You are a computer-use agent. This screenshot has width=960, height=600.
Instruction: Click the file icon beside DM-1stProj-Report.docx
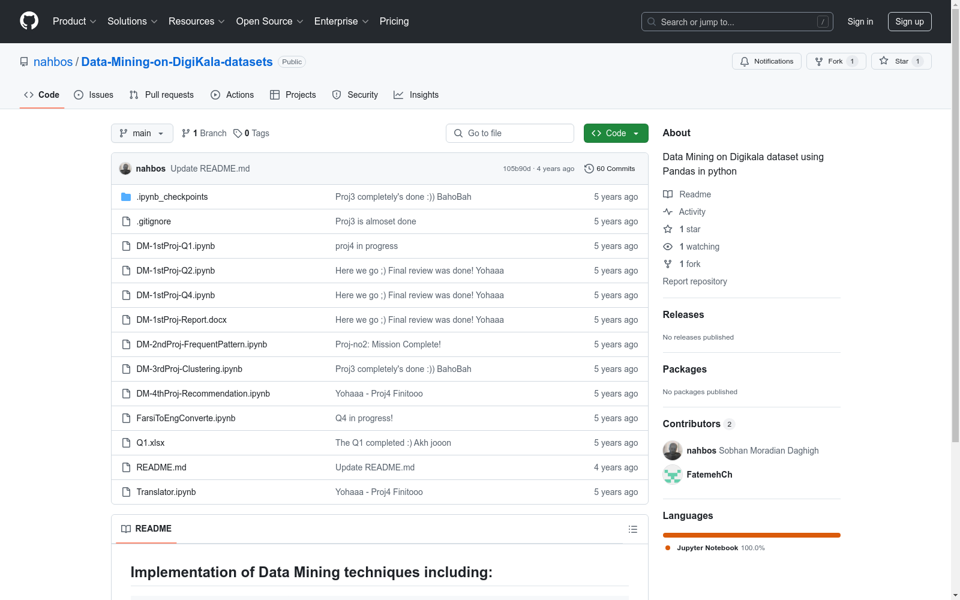pos(126,320)
